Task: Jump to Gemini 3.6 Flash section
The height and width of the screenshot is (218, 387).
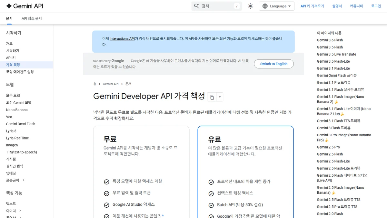Action: click(x=330, y=40)
